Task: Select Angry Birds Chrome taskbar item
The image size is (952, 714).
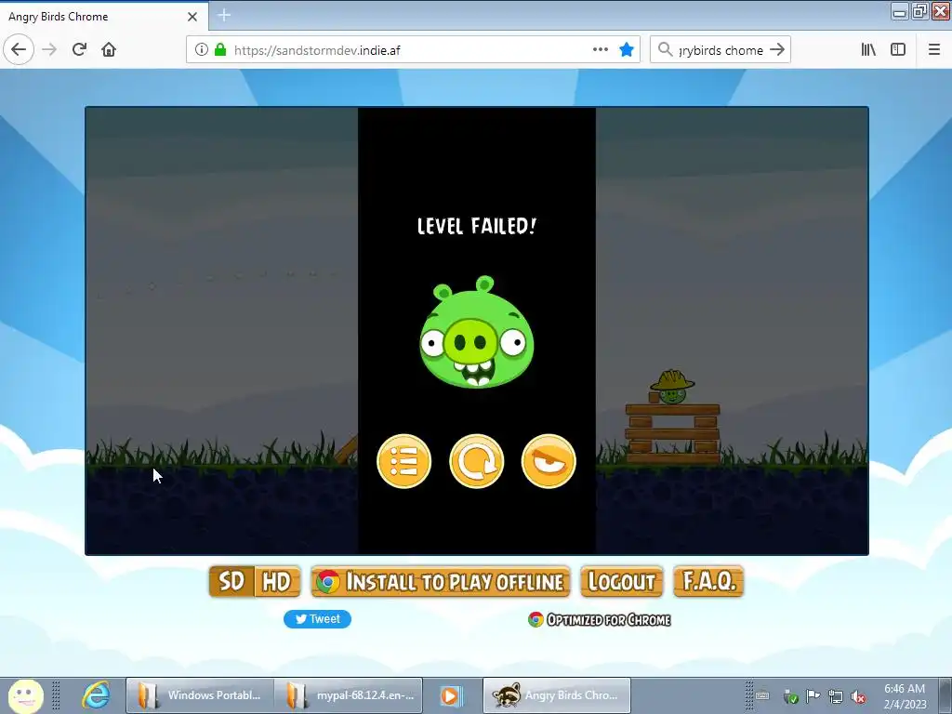Action: click(x=557, y=695)
